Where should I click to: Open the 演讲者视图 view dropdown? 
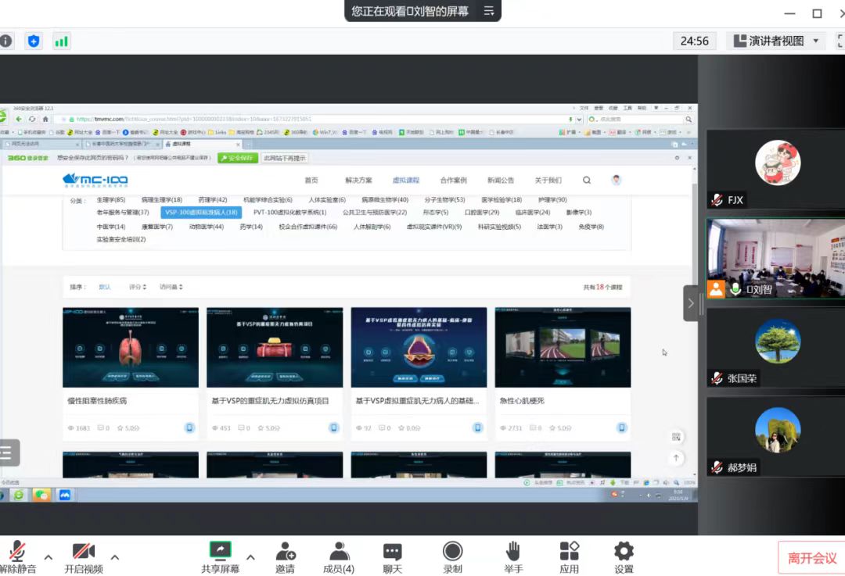click(x=775, y=41)
